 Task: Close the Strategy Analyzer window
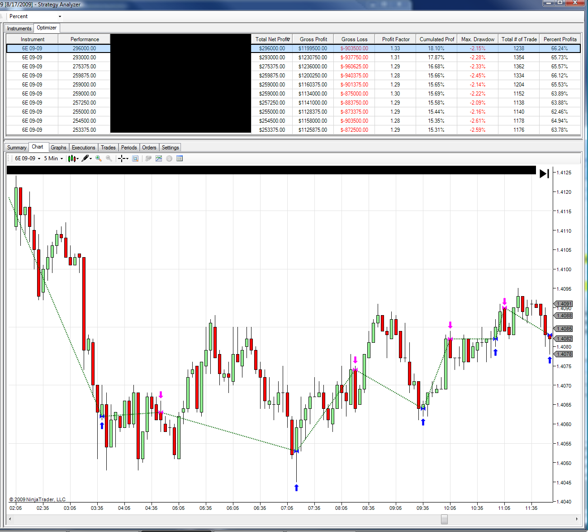(x=575, y=3)
